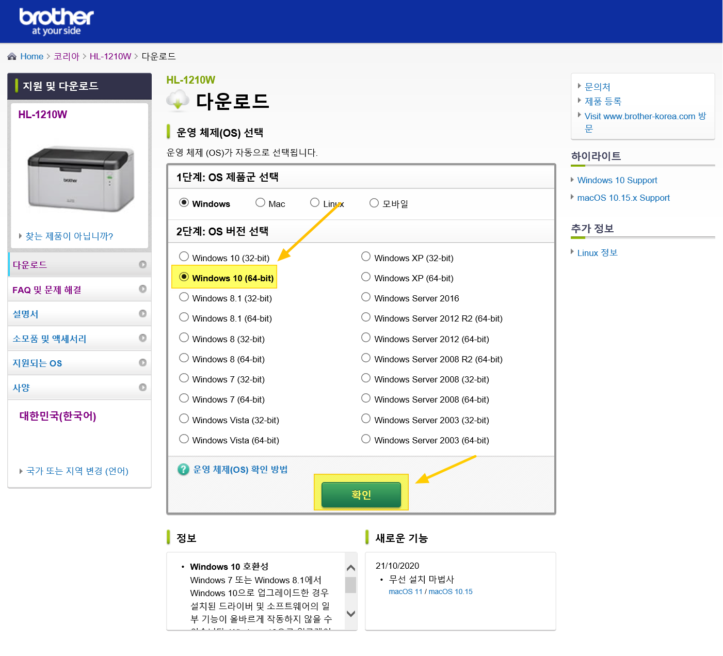
Task: Select Windows Server 2008 R2 (64-bit) option
Action: tap(366, 358)
